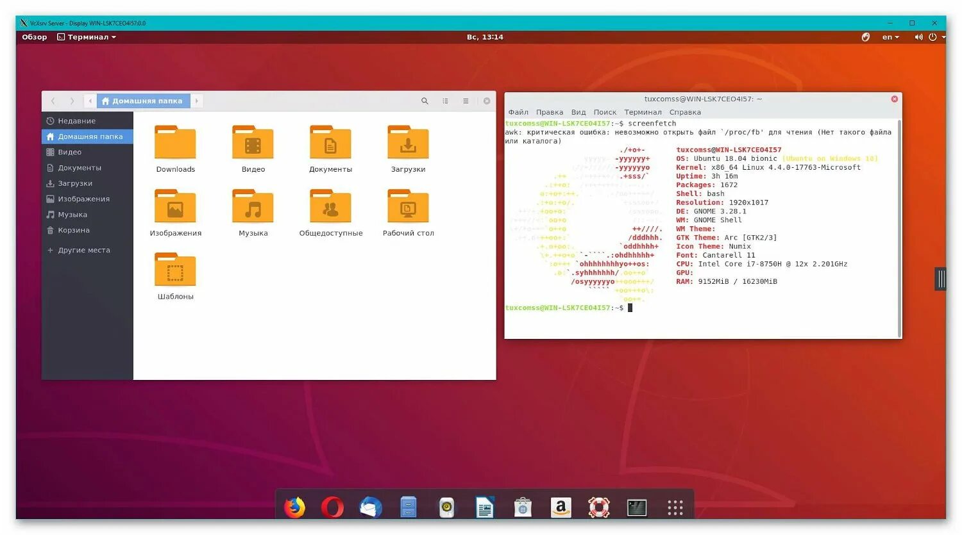Open the Правка menu in terminal
The image size is (962, 535).
pos(550,112)
